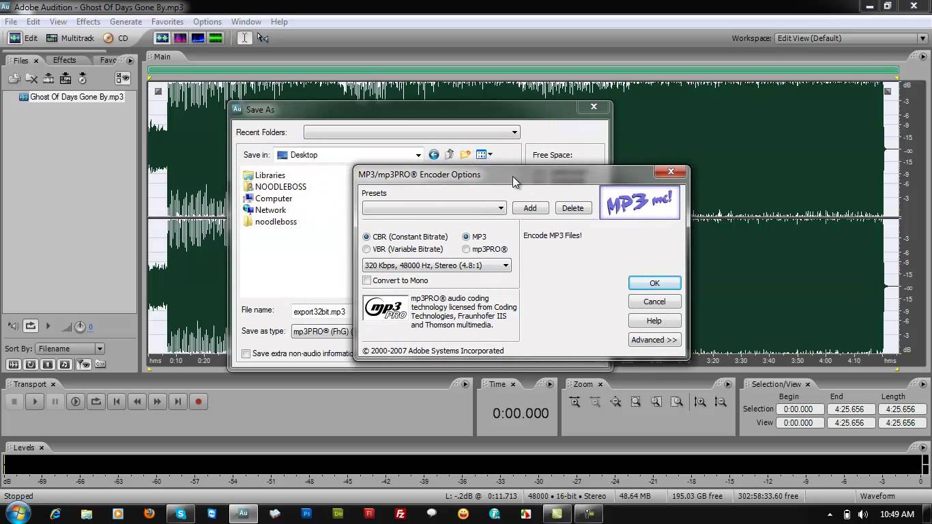Image resolution: width=932 pixels, height=524 pixels.
Task: Click OK in Encoder Options dialog
Action: [x=654, y=283]
